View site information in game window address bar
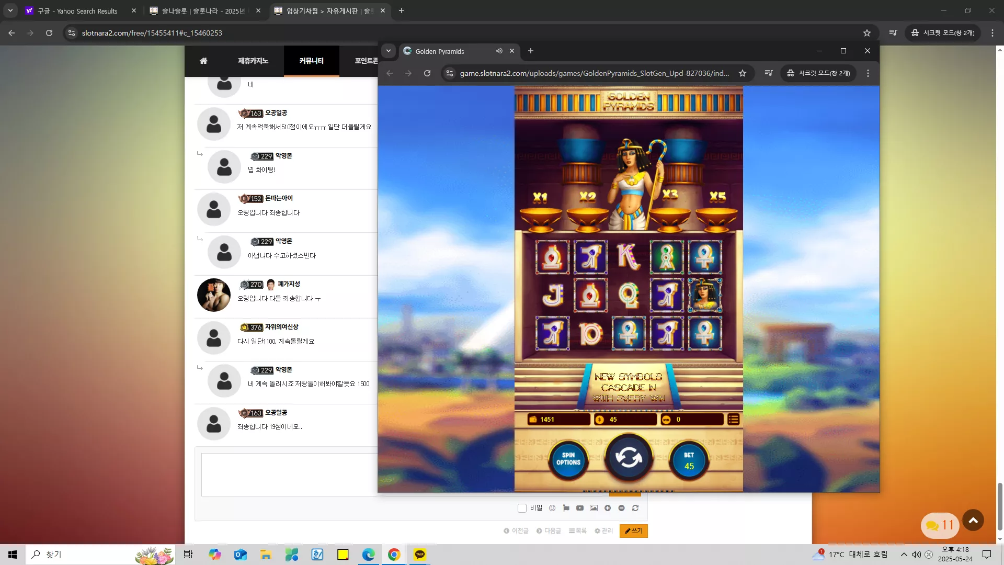1004x565 pixels. pos(450,73)
